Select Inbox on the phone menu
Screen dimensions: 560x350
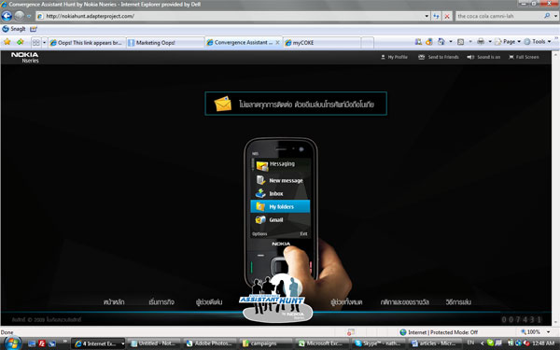(280, 193)
